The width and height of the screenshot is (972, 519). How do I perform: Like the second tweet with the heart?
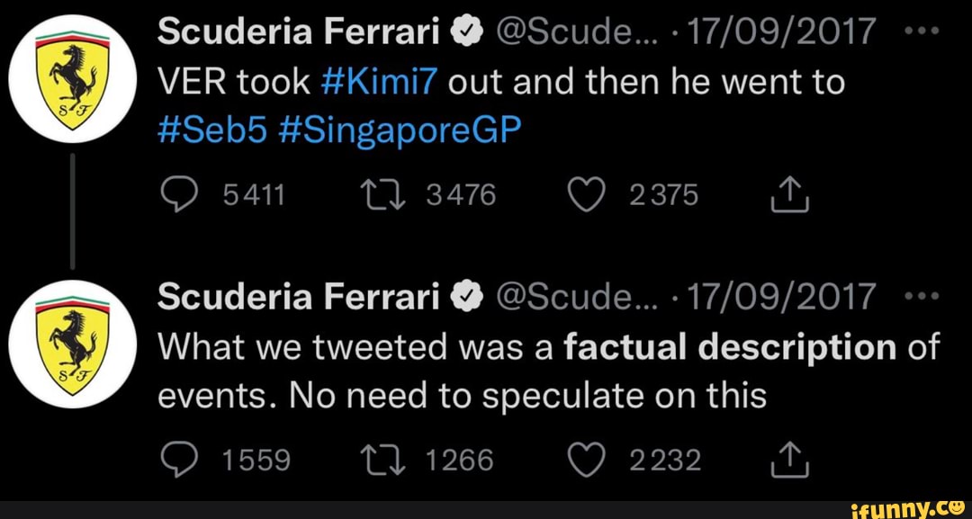pos(587,458)
